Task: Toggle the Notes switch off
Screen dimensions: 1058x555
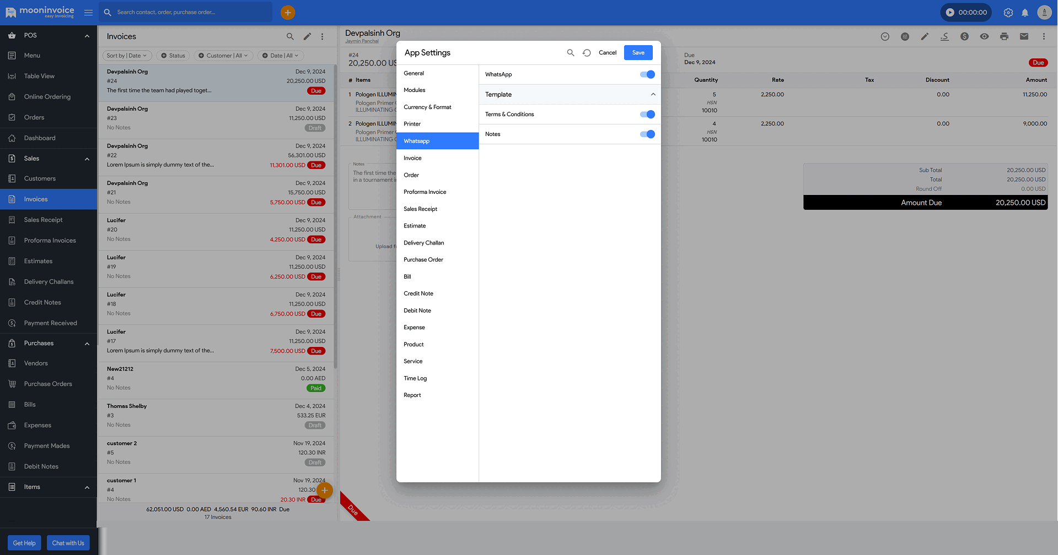Action: point(647,134)
